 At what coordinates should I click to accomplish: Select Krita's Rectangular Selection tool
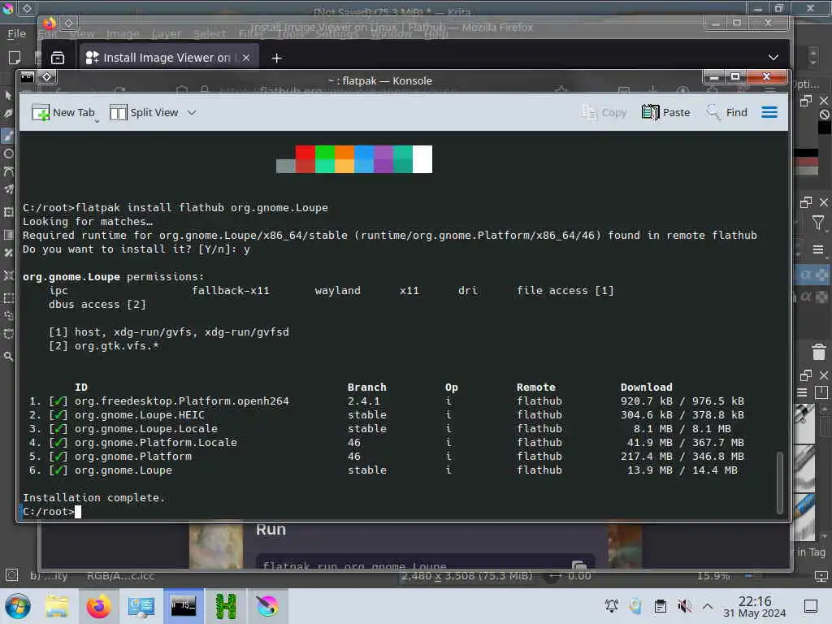[8, 298]
